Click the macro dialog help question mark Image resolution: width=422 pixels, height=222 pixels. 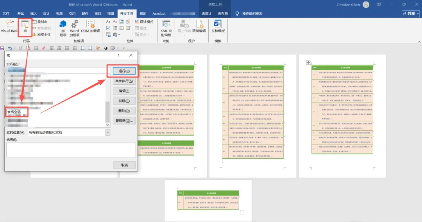click(118, 55)
